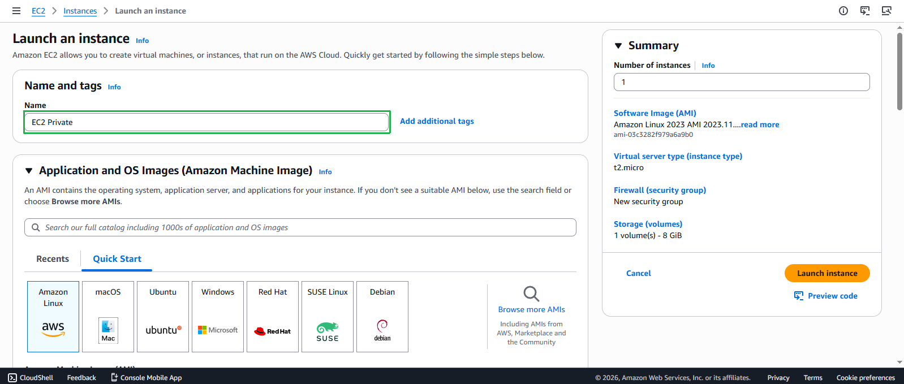Click the Console Mobile App icon
This screenshot has height=384, width=904.
point(114,377)
